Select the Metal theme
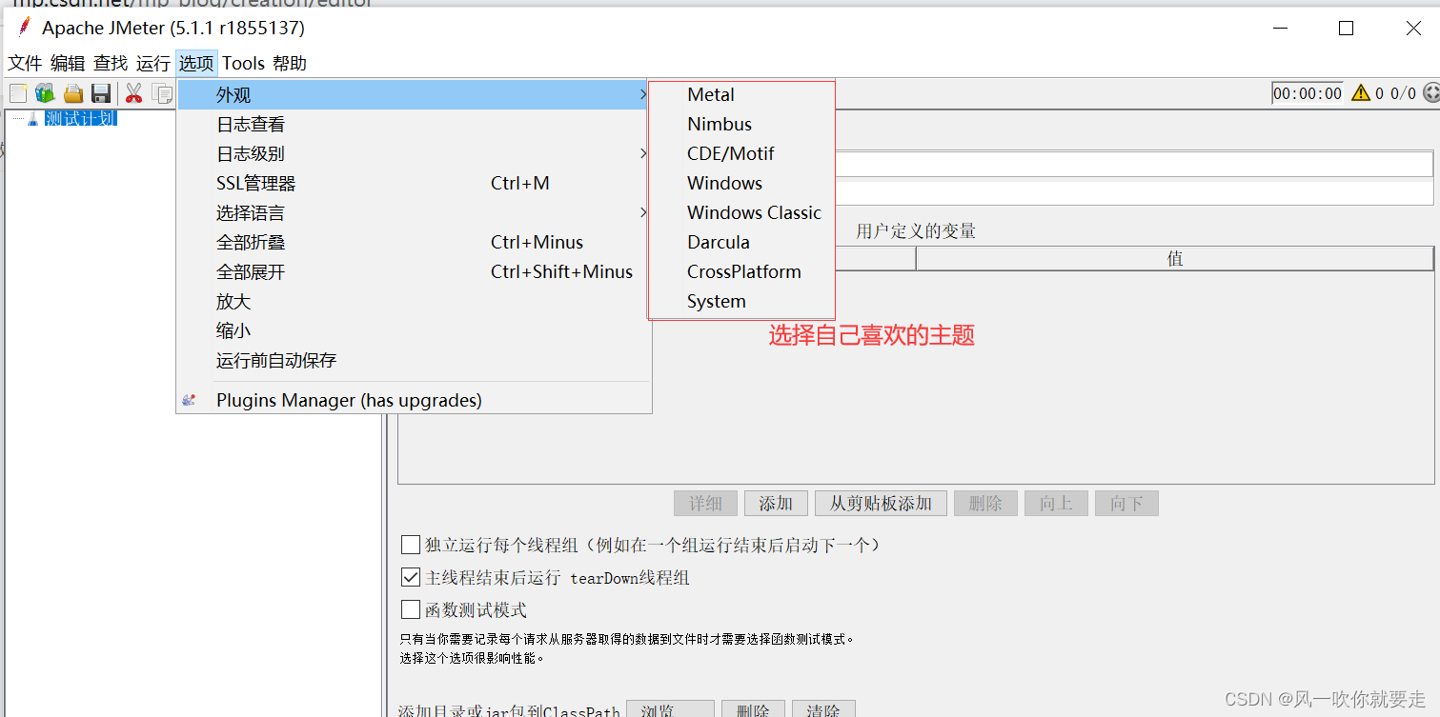1440x717 pixels. [x=741, y=94]
